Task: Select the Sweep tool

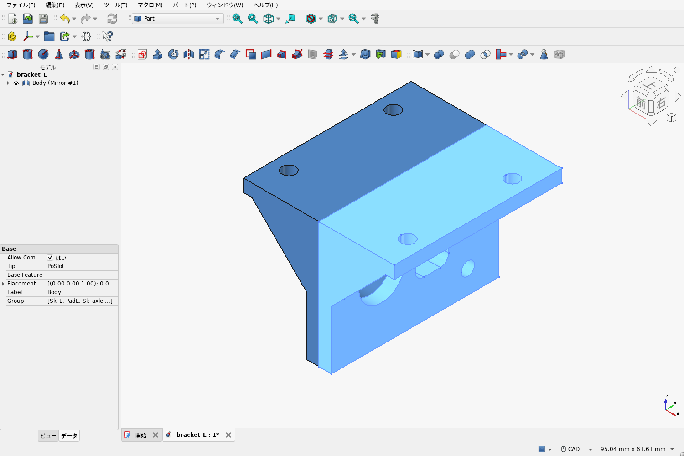Action: coord(297,55)
